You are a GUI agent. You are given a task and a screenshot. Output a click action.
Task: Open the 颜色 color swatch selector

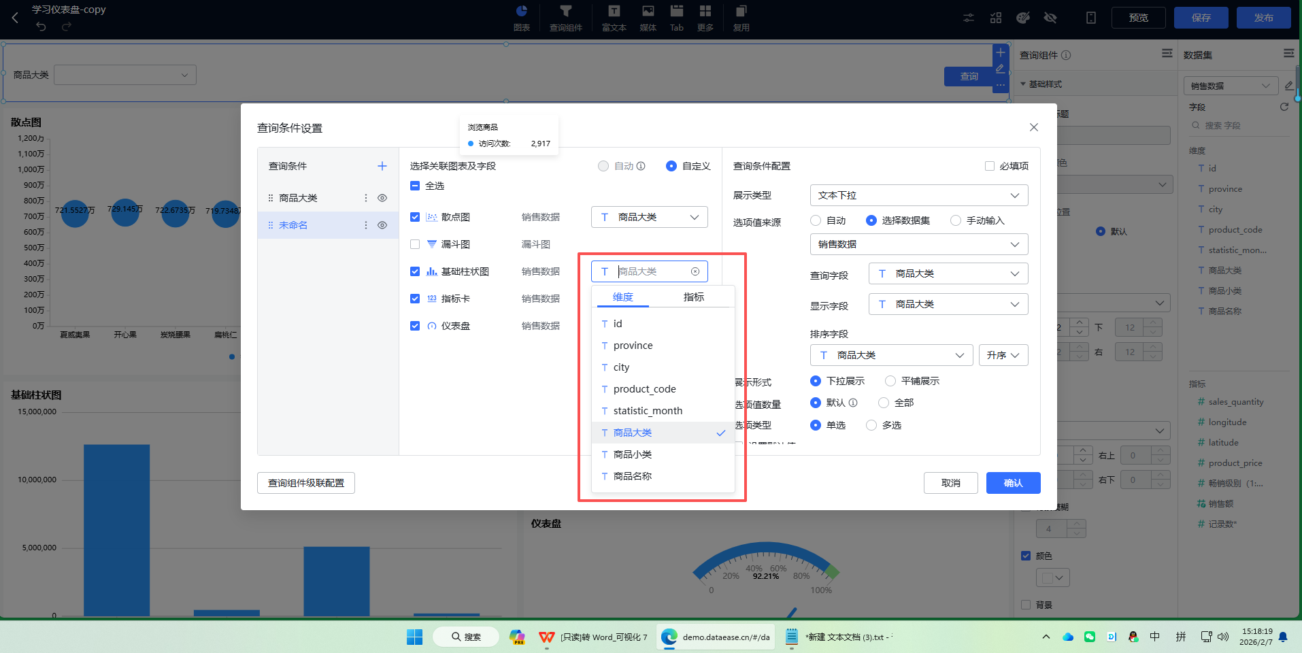pyautogui.click(x=1052, y=577)
